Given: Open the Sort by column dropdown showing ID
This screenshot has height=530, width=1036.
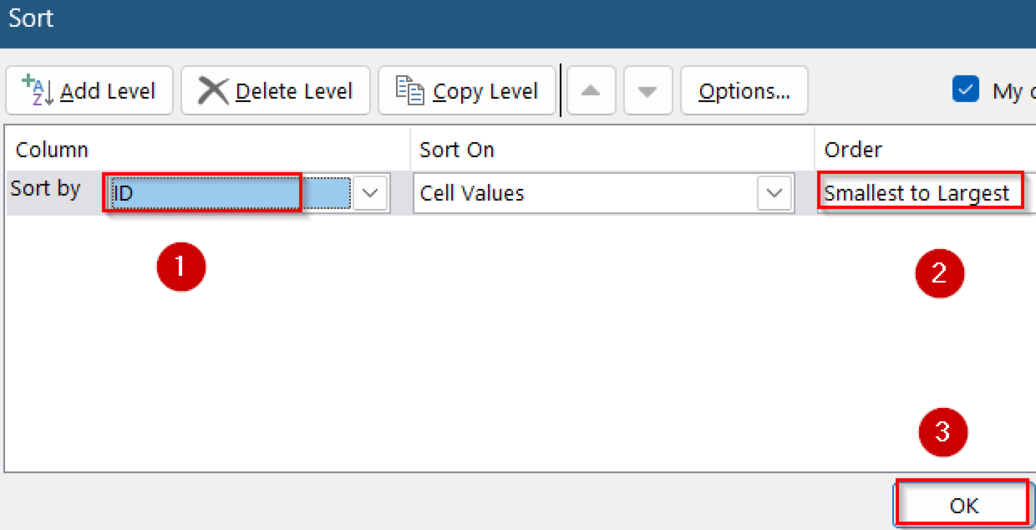Looking at the screenshot, I should [370, 193].
